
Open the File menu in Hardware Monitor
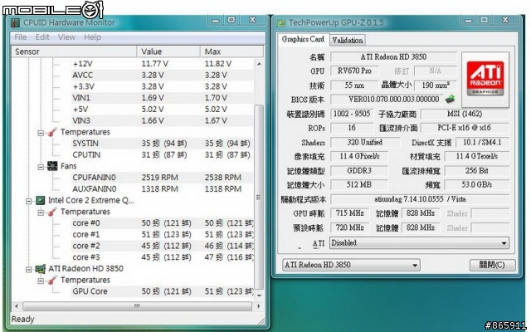pos(20,37)
